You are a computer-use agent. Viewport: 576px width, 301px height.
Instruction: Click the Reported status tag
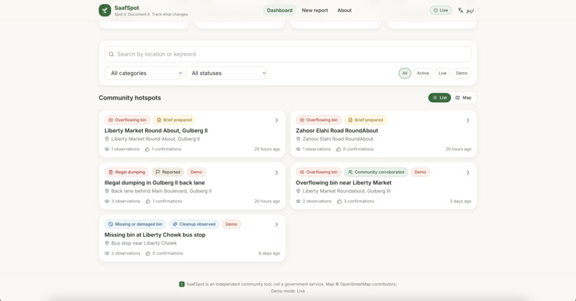point(167,172)
